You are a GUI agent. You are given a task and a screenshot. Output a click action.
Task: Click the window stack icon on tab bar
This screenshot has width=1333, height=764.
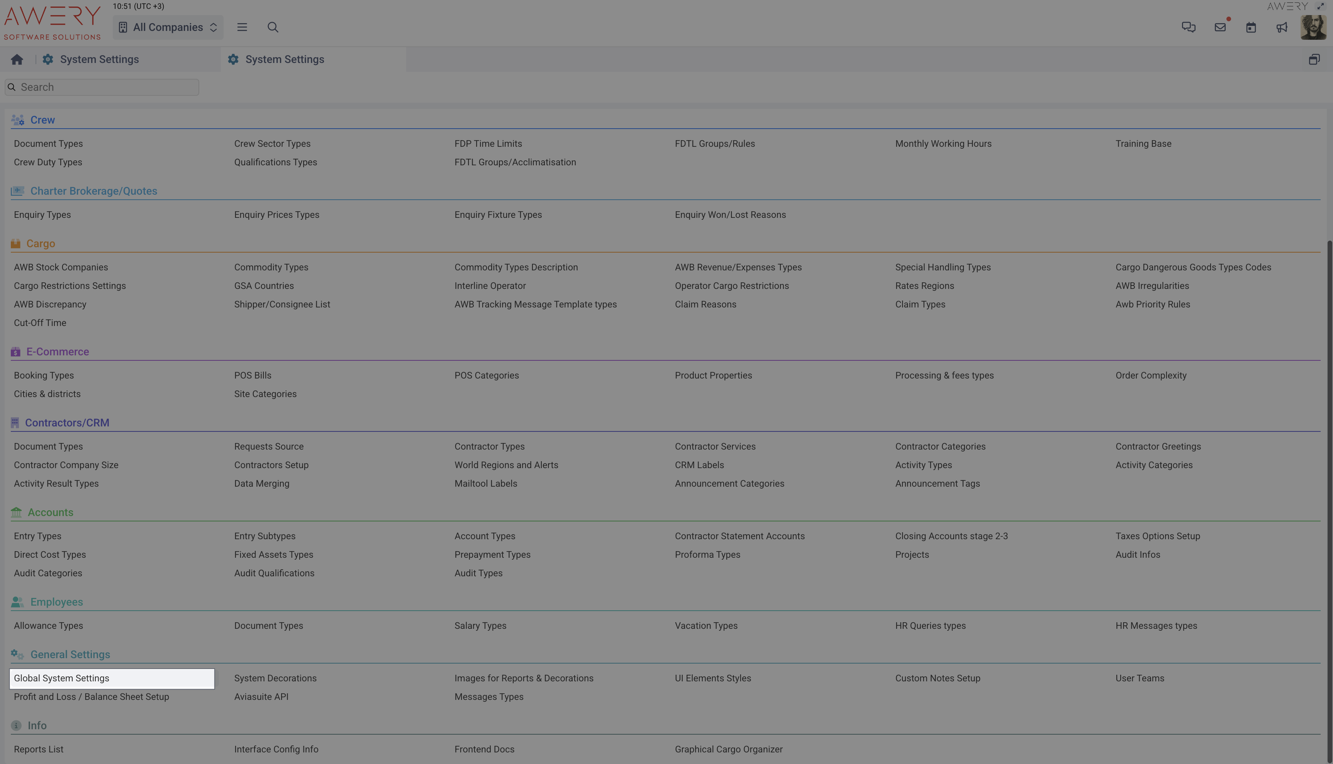point(1314,60)
